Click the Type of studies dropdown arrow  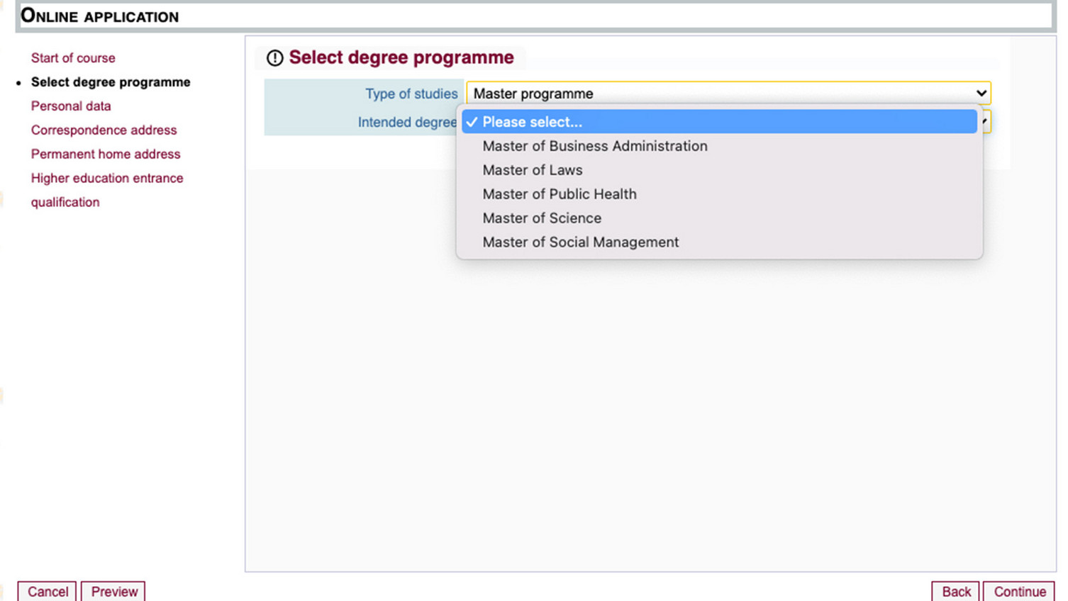981,94
